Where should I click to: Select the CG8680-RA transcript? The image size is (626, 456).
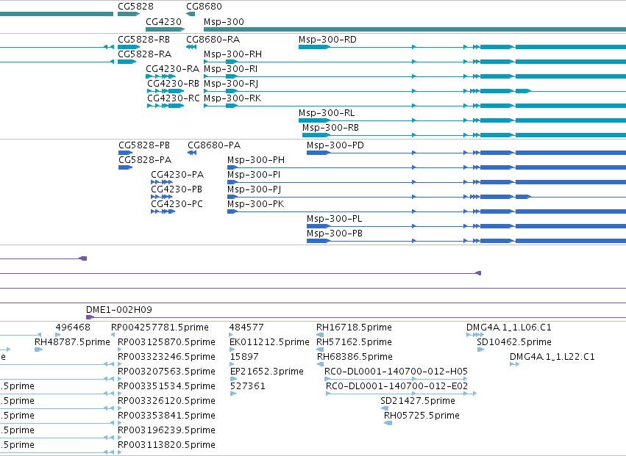[x=213, y=40]
